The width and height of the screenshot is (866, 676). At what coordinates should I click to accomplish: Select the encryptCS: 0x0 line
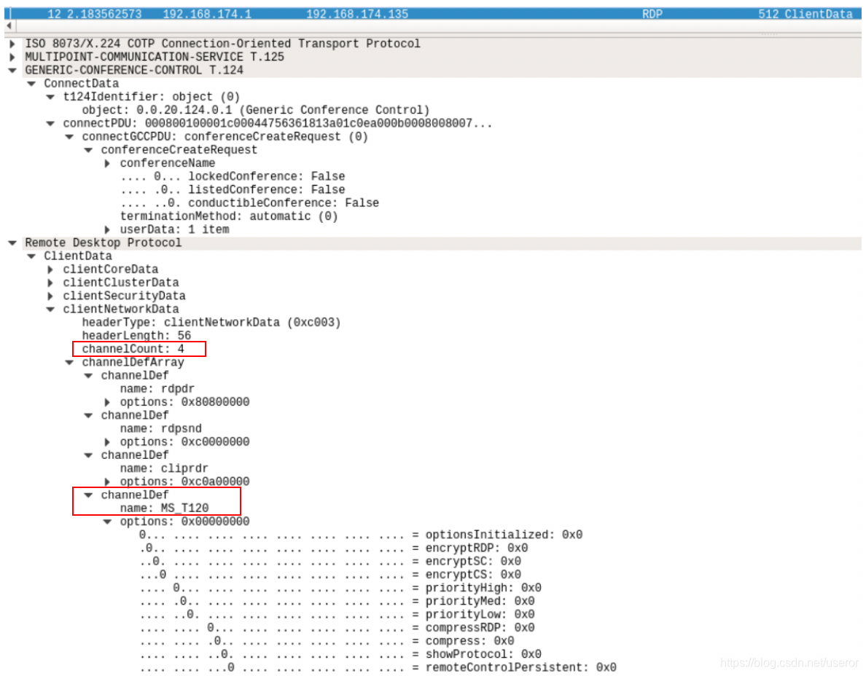click(330, 575)
